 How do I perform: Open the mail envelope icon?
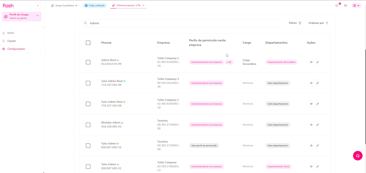(346, 6)
